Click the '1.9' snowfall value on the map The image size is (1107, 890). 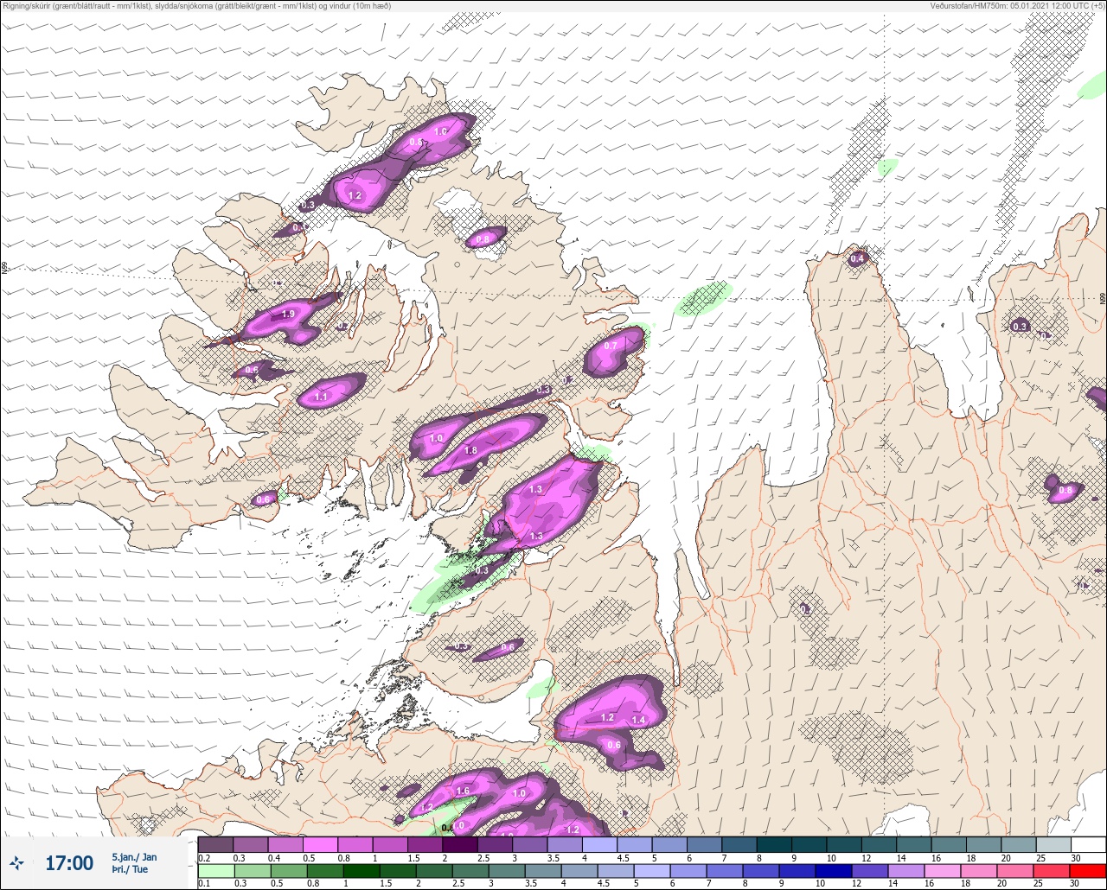click(288, 315)
